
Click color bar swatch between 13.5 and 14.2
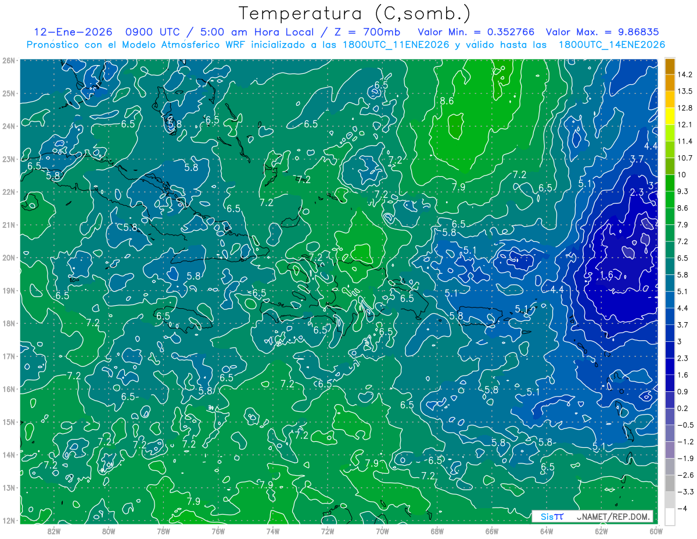tap(670, 83)
